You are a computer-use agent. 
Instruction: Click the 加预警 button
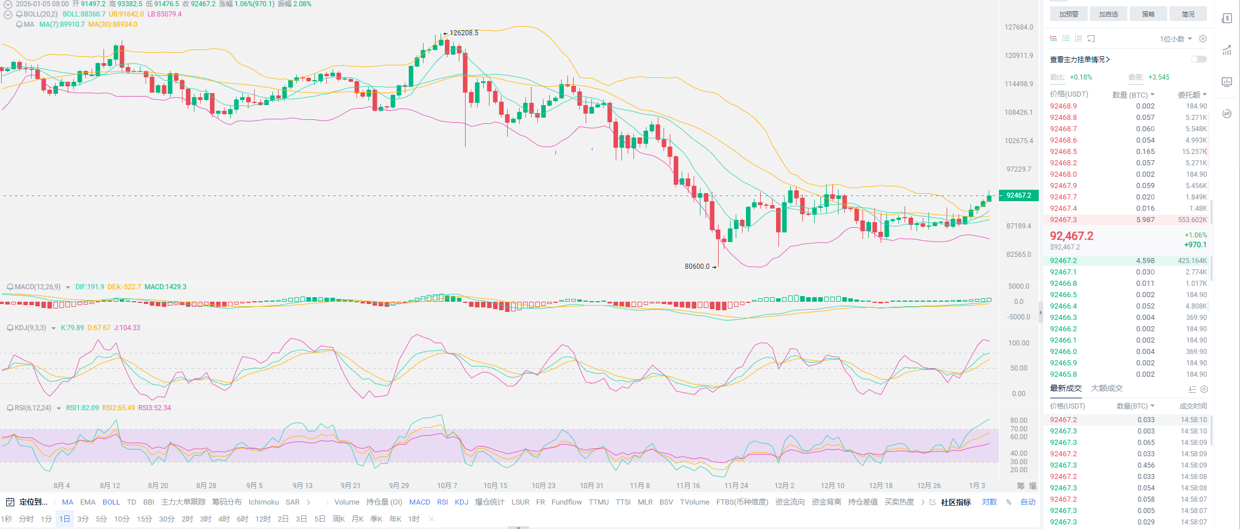[1068, 14]
